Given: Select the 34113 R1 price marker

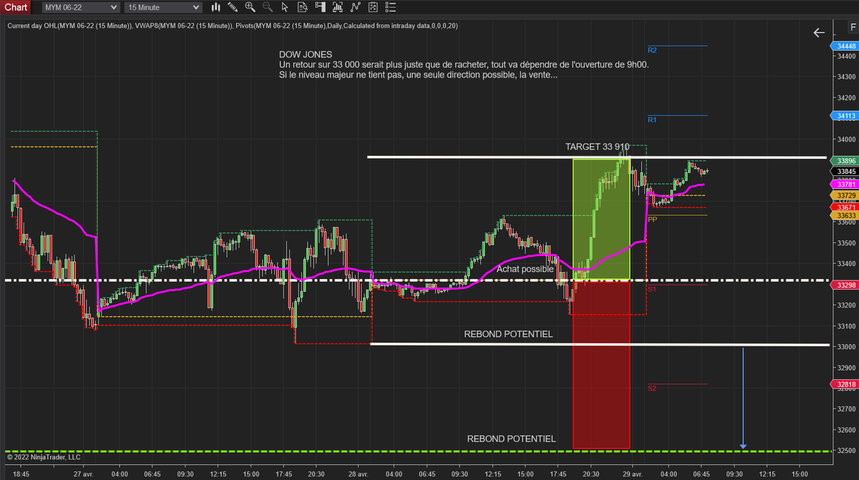Looking at the screenshot, I should [844, 116].
